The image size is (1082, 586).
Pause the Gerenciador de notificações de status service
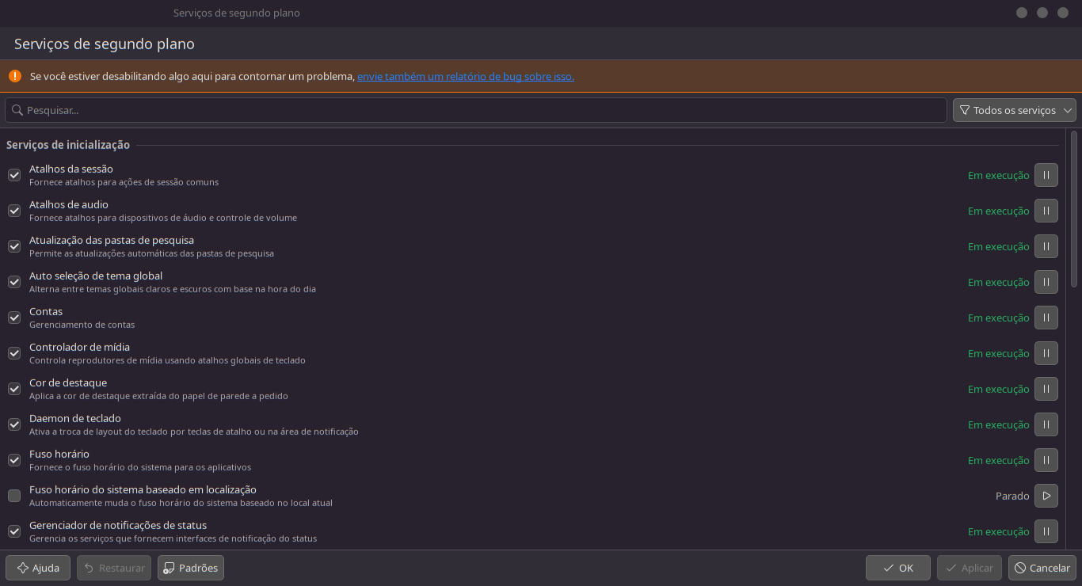coord(1046,531)
